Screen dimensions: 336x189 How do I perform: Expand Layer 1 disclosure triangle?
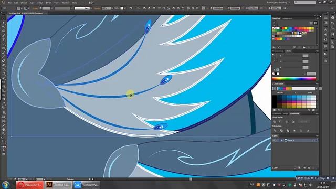(x=282, y=140)
